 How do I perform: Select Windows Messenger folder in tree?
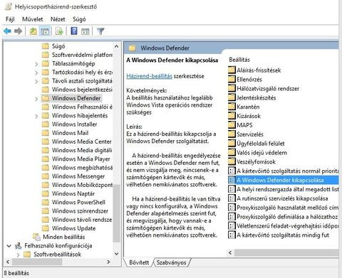pos(73,176)
